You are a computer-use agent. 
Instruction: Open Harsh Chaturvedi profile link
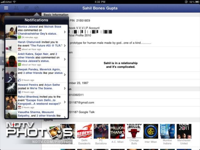(29, 42)
